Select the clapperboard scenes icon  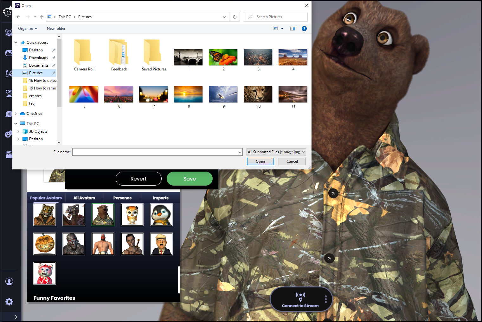[9, 154]
